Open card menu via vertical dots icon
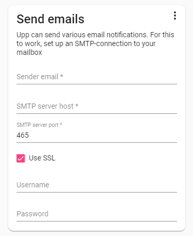 click(x=175, y=16)
